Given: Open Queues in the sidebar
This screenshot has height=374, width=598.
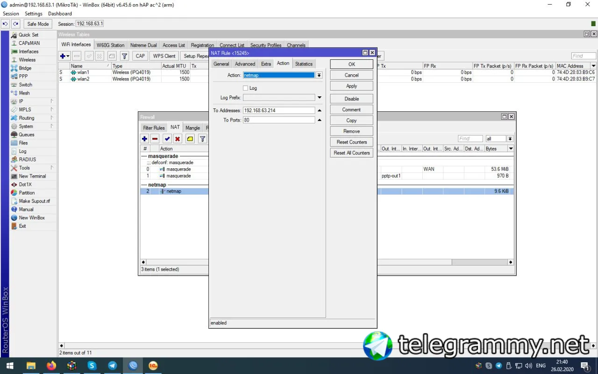Looking at the screenshot, I should 27,135.
